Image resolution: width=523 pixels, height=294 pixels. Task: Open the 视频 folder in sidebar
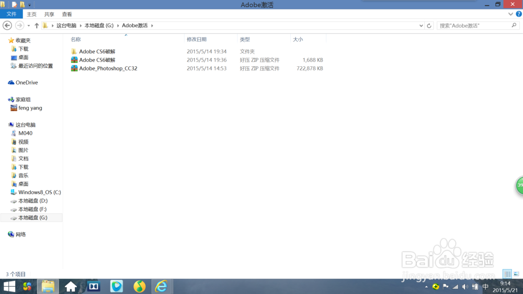tap(23, 142)
